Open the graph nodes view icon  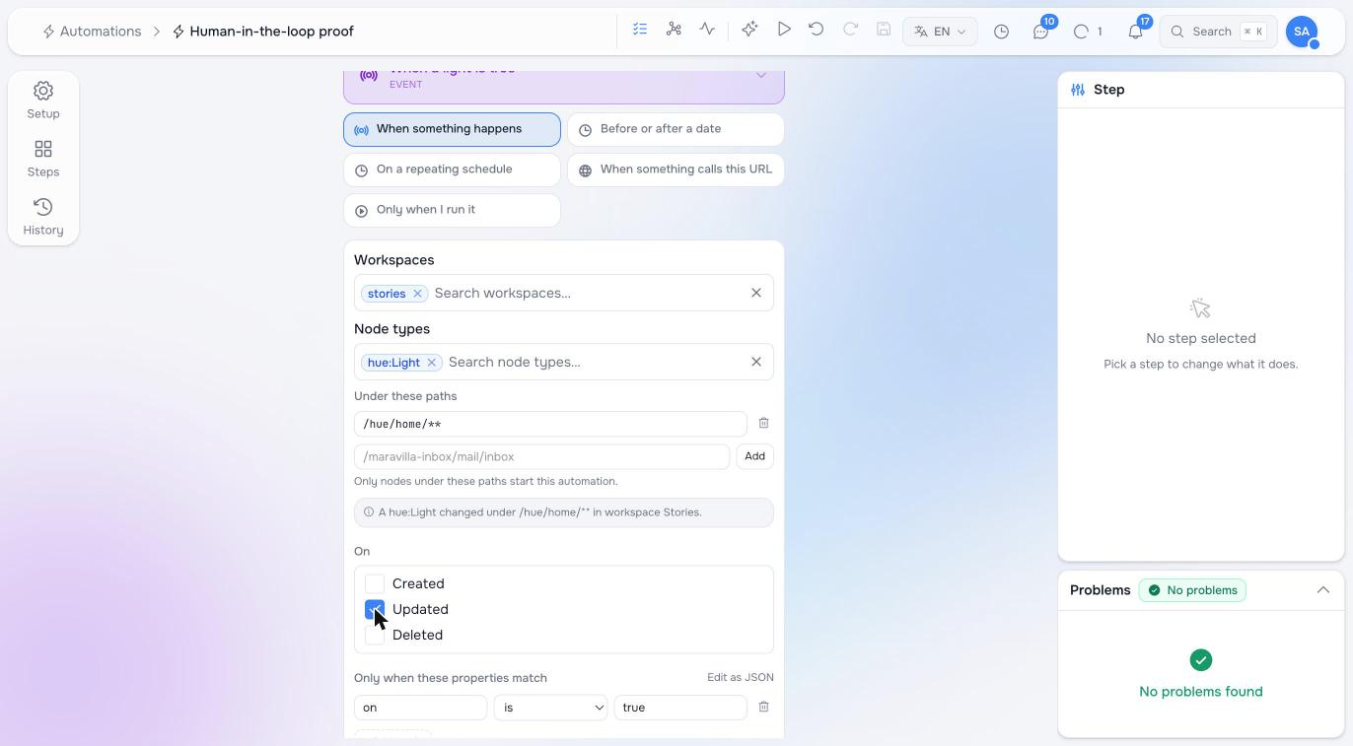tap(674, 30)
